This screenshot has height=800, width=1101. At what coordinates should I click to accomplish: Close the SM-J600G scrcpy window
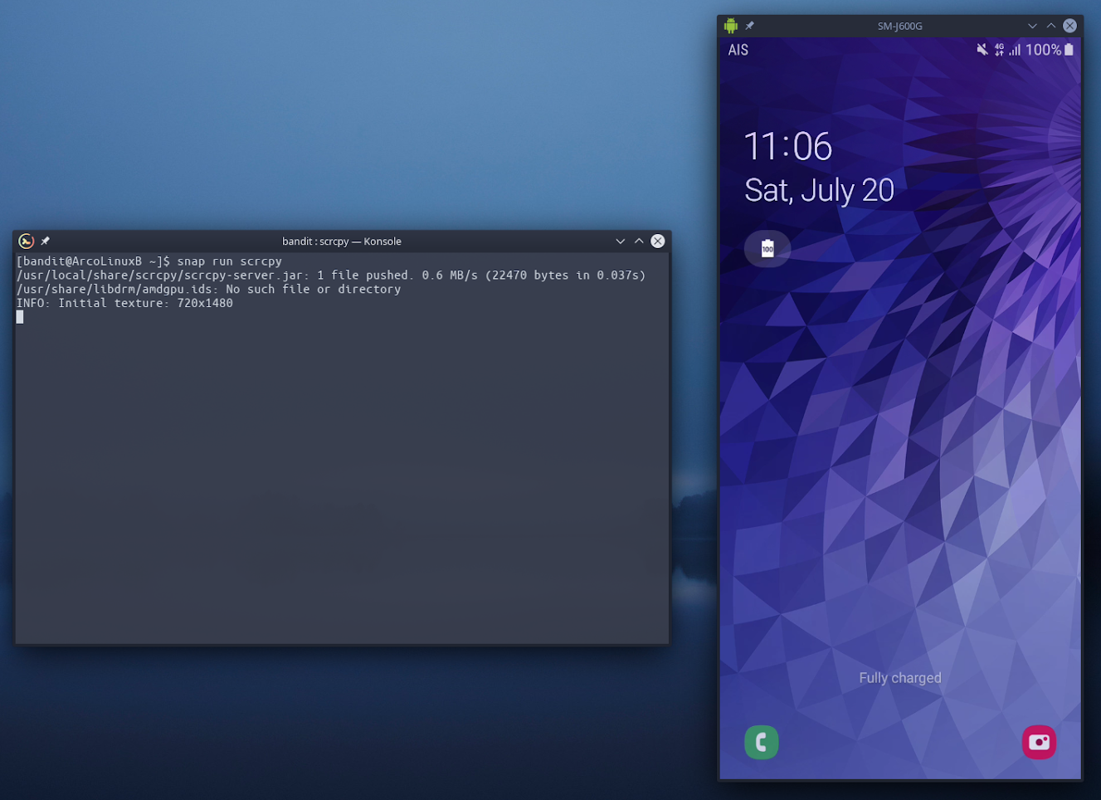[1070, 26]
